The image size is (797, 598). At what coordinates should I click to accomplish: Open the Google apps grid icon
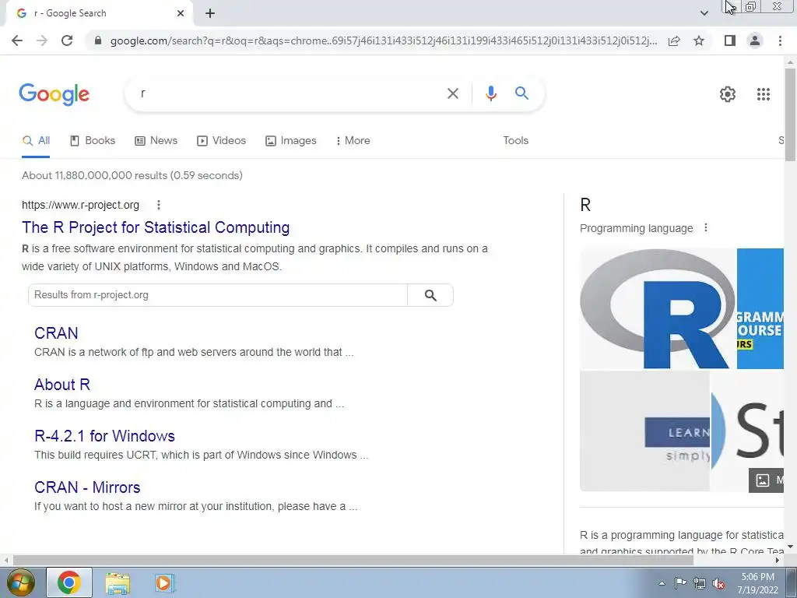click(764, 94)
